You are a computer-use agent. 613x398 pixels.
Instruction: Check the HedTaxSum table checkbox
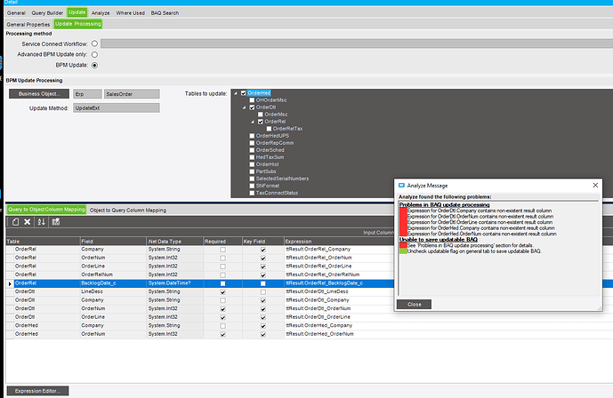252,157
